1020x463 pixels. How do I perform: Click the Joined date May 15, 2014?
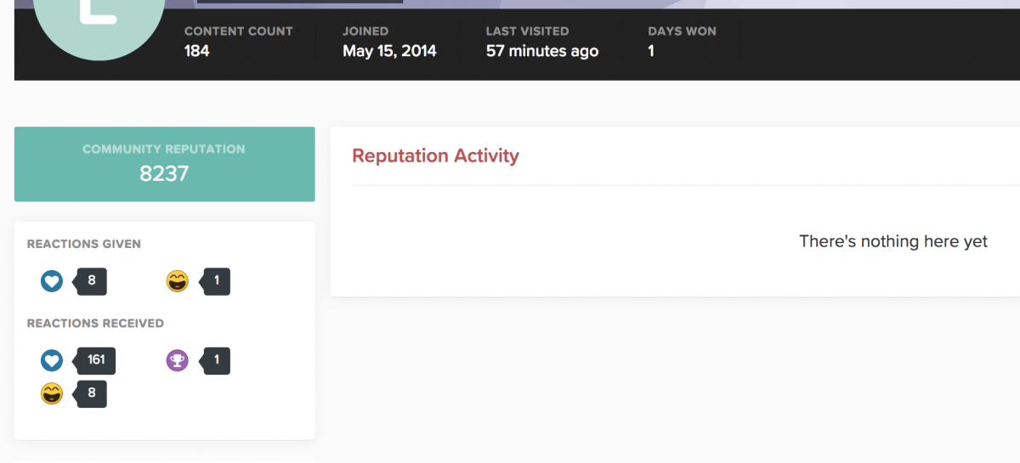[x=389, y=51]
